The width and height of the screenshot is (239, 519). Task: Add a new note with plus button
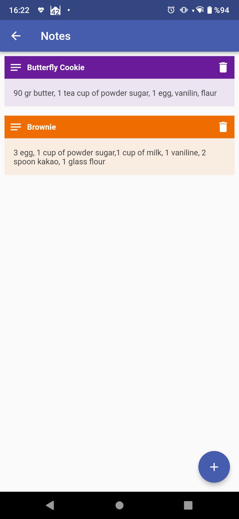pyautogui.click(x=214, y=467)
